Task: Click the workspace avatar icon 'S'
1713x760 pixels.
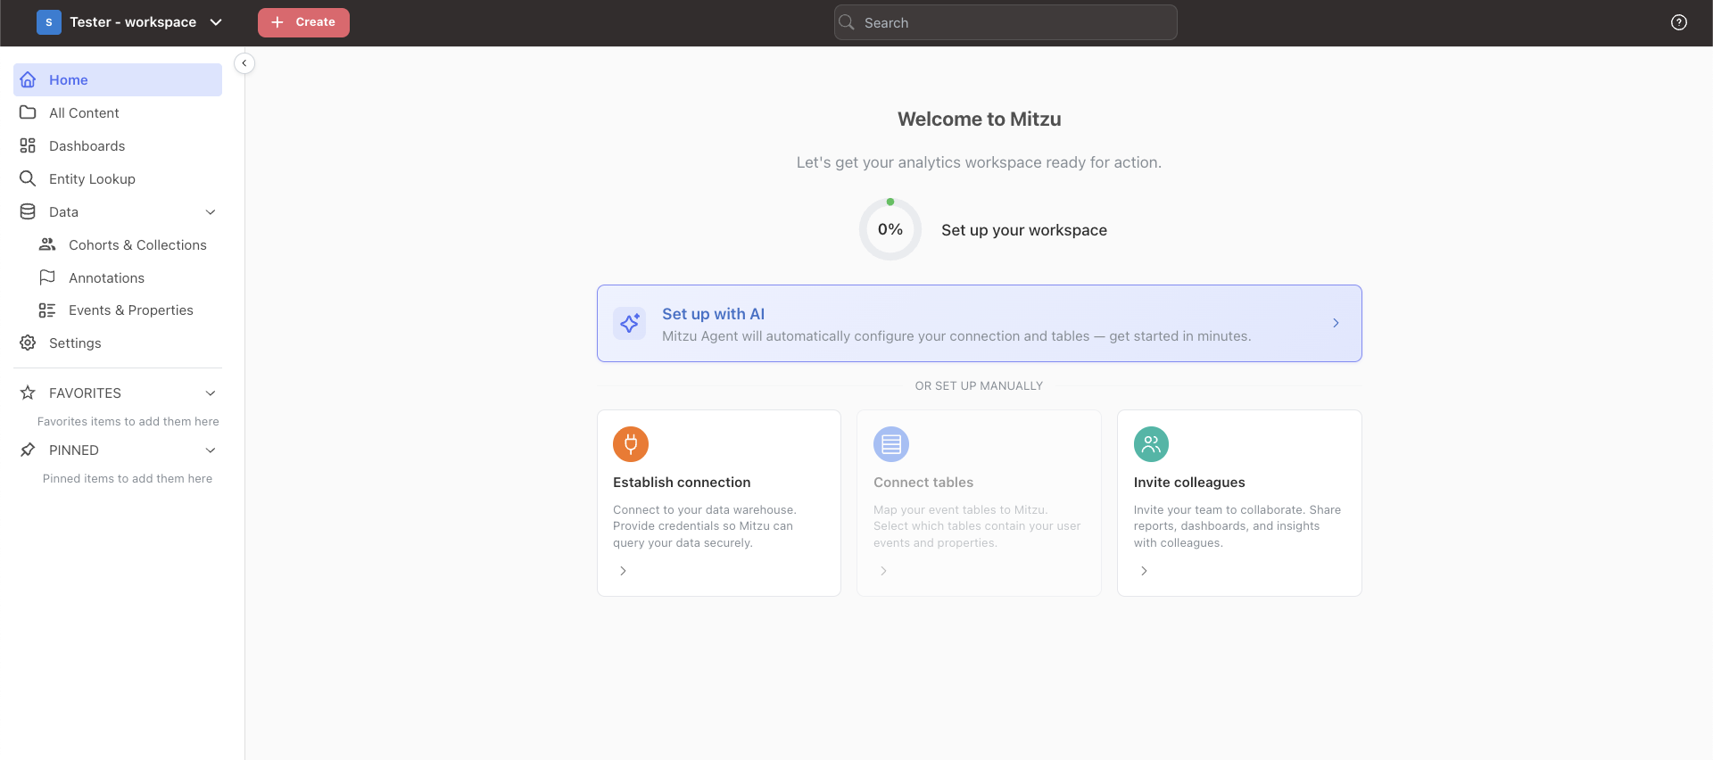Action: (x=49, y=22)
